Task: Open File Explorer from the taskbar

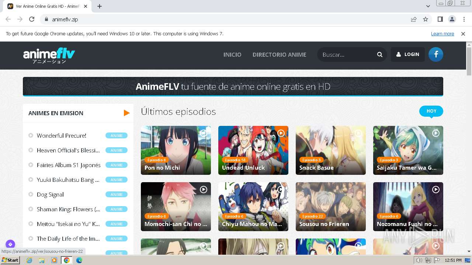Action: 42,260
